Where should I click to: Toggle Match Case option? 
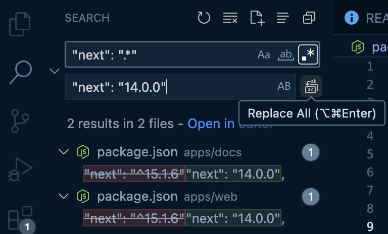(x=264, y=54)
